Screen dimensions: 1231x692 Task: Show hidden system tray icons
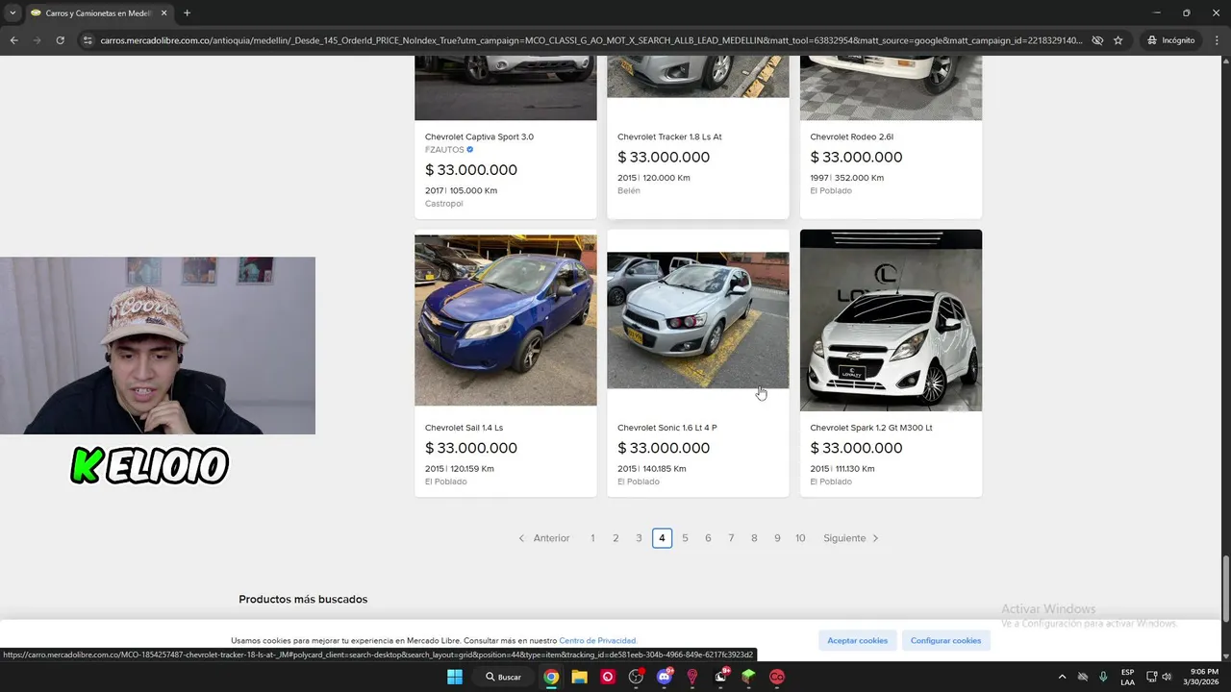coord(1062,677)
